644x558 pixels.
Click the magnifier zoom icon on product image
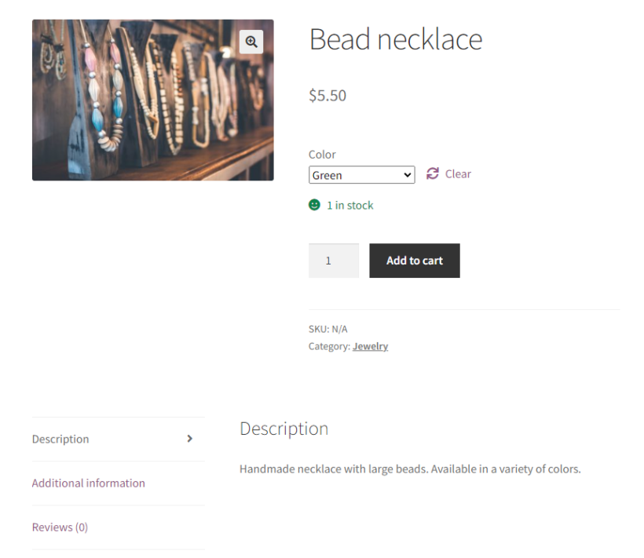pos(251,42)
